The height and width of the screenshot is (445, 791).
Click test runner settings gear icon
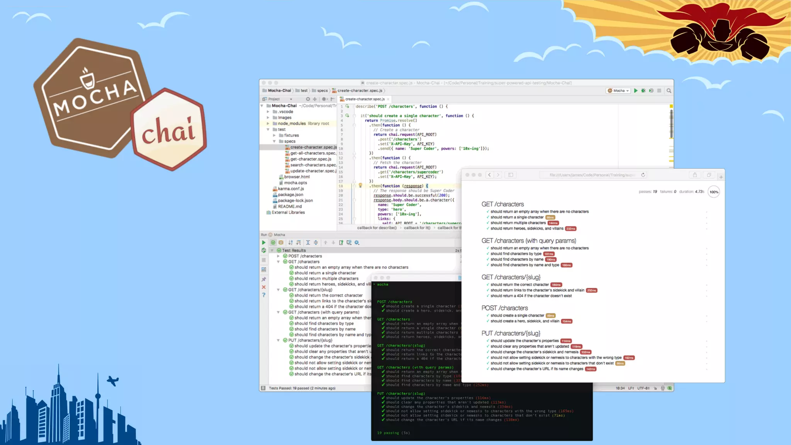coord(357,243)
